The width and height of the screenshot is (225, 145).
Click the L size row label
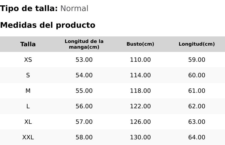pos(28,107)
